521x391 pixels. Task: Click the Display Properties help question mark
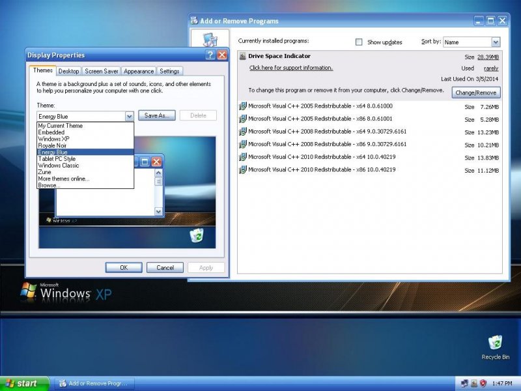(210, 55)
